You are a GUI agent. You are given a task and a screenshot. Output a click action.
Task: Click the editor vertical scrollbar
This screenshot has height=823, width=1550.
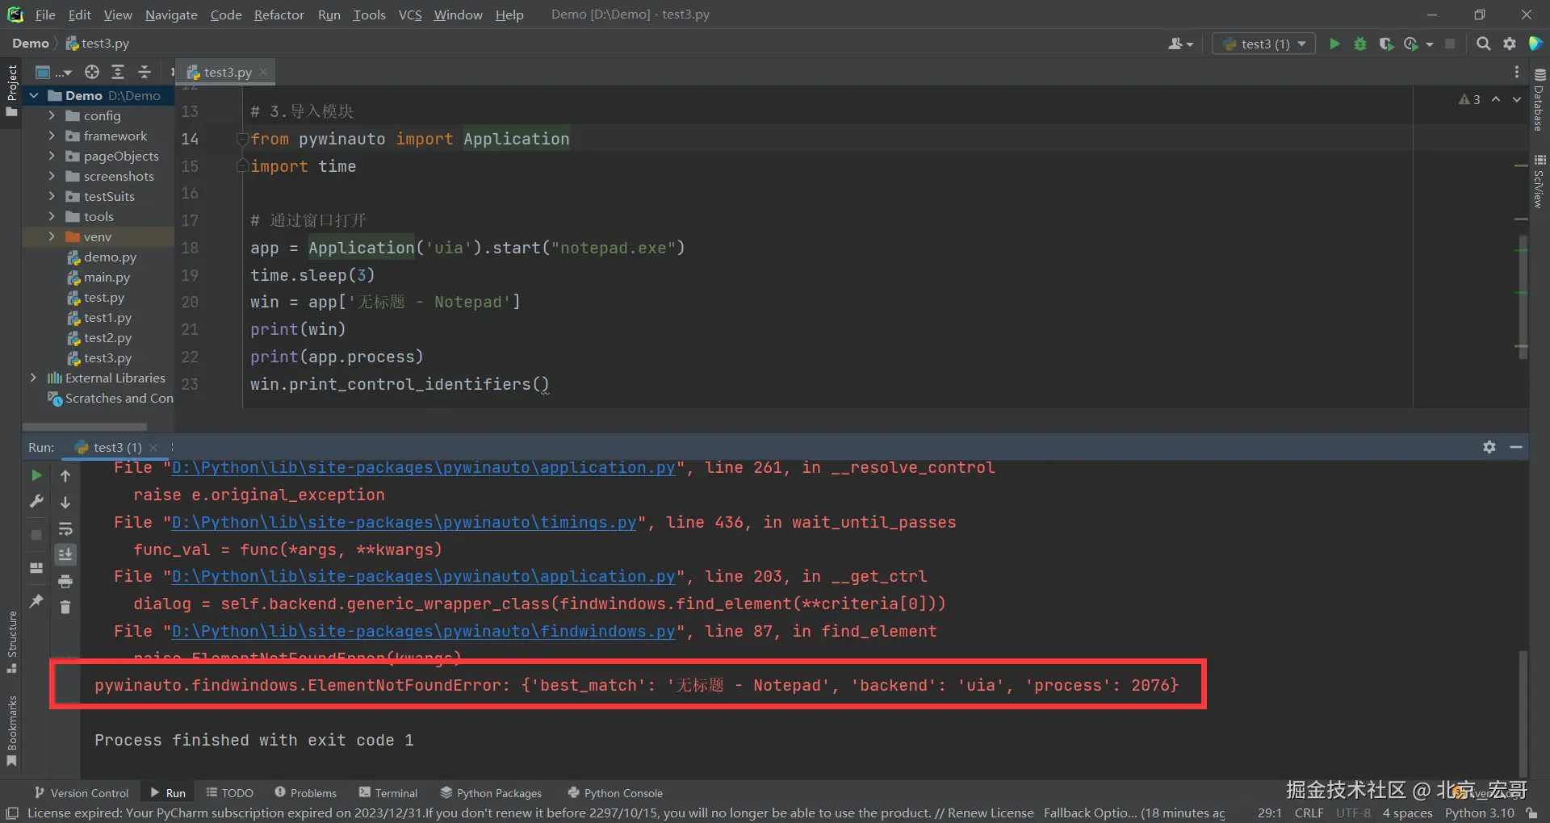[x=1523, y=297]
